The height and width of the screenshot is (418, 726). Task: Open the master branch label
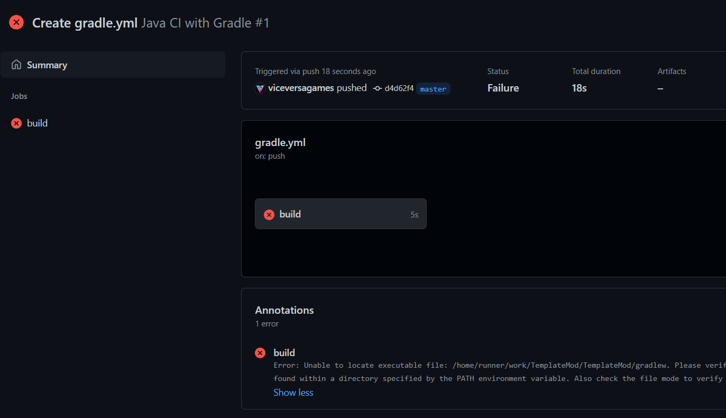[433, 89]
